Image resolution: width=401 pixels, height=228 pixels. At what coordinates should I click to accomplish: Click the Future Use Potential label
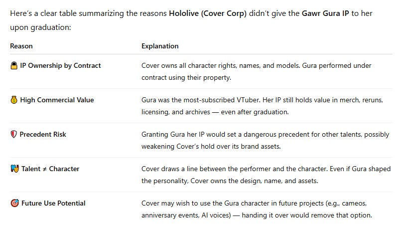click(x=53, y=203)
